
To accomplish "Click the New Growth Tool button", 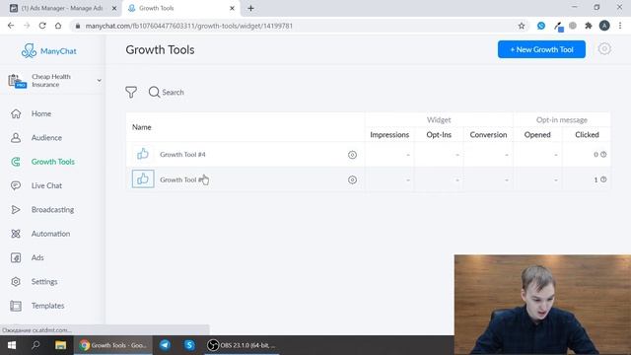I will (541, 49).
